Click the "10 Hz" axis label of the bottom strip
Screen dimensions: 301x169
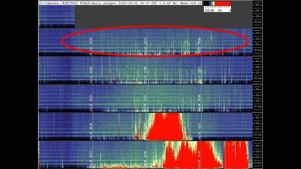[257, 163]
